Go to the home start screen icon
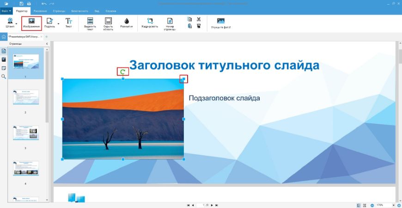Viewport: 402px width, 208px height. 4,37
